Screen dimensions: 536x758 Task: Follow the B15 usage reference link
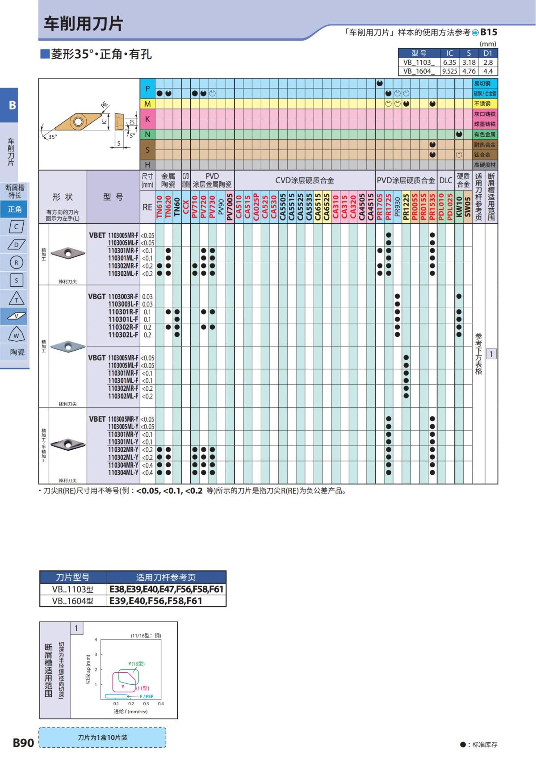[489, 32]
